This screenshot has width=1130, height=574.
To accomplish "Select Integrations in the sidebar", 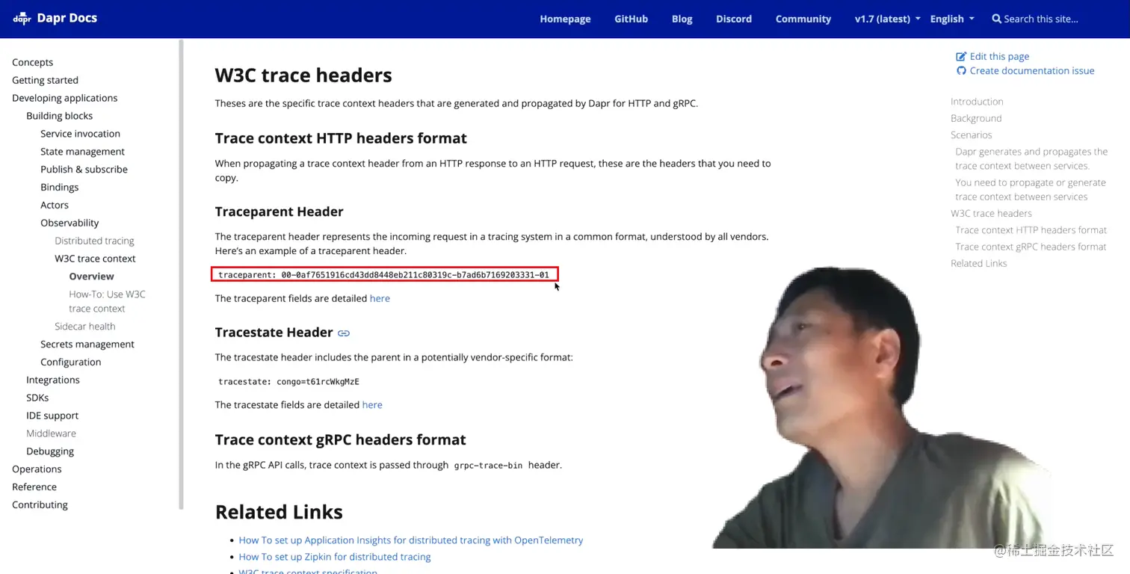I will 52,380.
